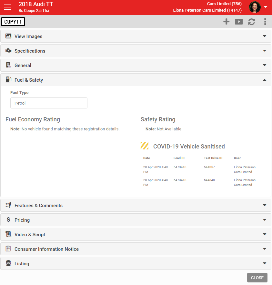Open the General panel title
The height and width of the screenshot is (285, 272).
coord(23,66)
